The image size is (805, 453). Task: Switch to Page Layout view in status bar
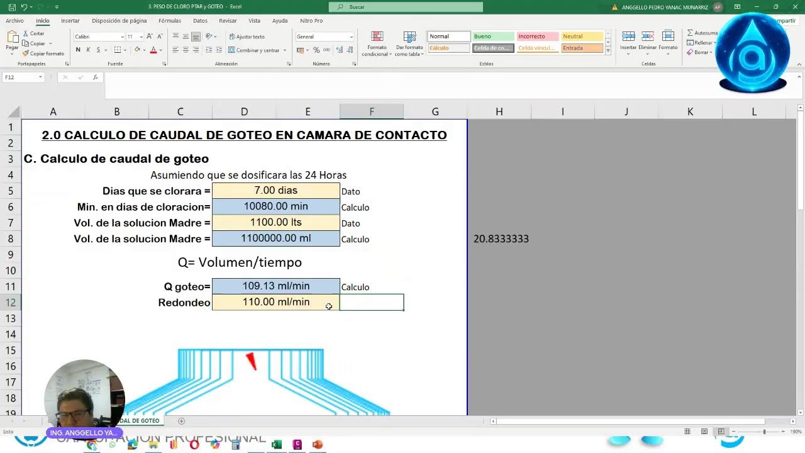(x=704, y=432)
